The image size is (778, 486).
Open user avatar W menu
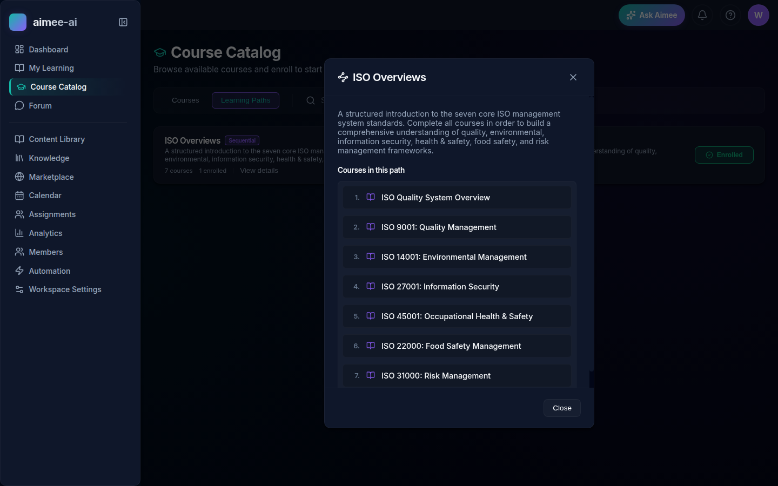pyautogui.click(x=759, y=15)
